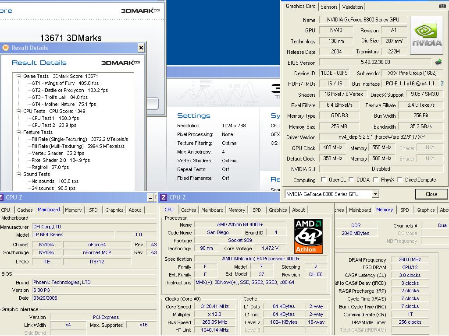
Task: Click the CPU Name field AMD Athlon 64 4000+
Action: click(x=240, y=224)
